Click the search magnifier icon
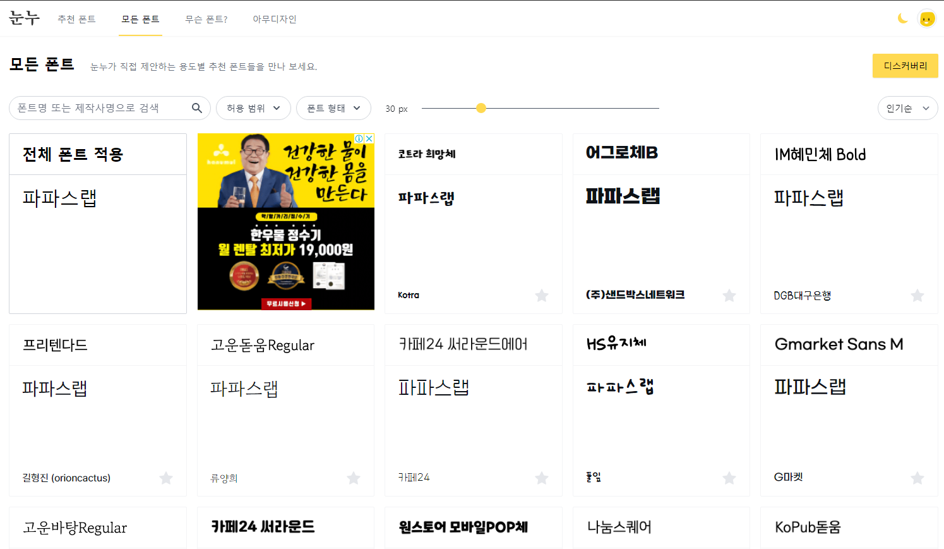 [x=197, y=108]
